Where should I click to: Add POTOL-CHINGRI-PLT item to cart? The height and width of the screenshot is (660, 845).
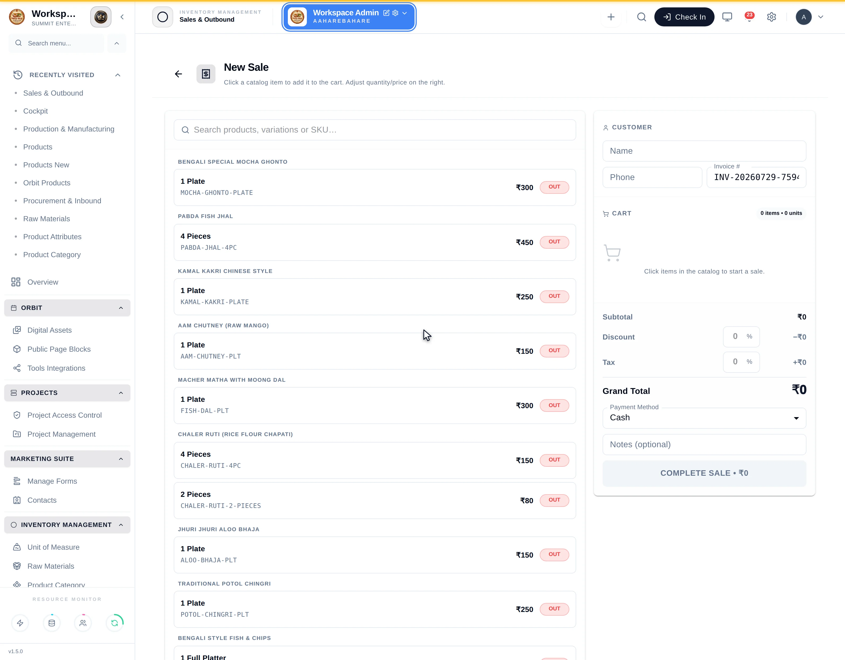(x=374, y=609)
